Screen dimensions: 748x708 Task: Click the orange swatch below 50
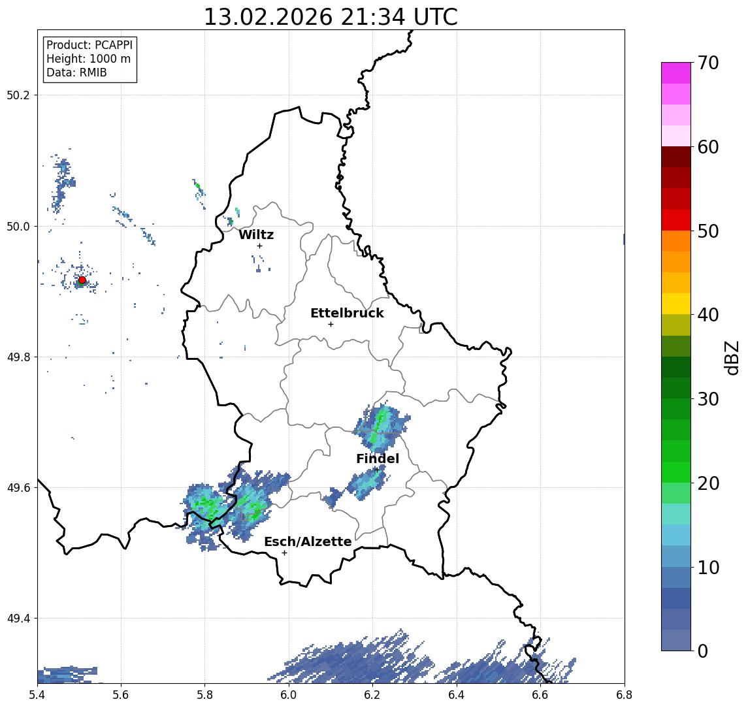click(676, 241)
